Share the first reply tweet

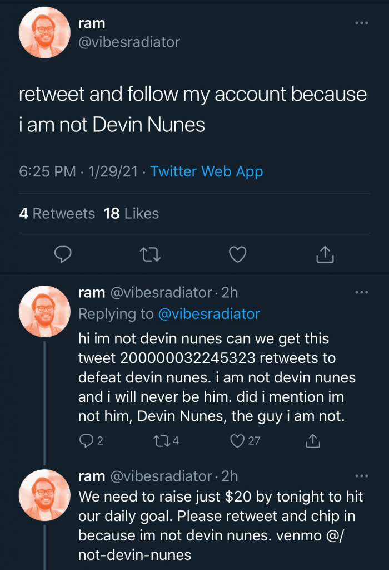(x=313, y=441)
